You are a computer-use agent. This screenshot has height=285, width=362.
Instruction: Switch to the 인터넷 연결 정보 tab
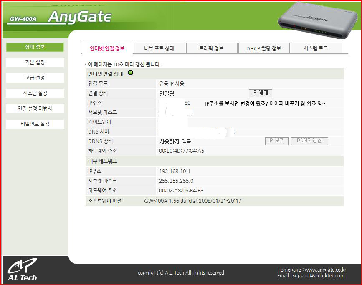coord(107,48)
